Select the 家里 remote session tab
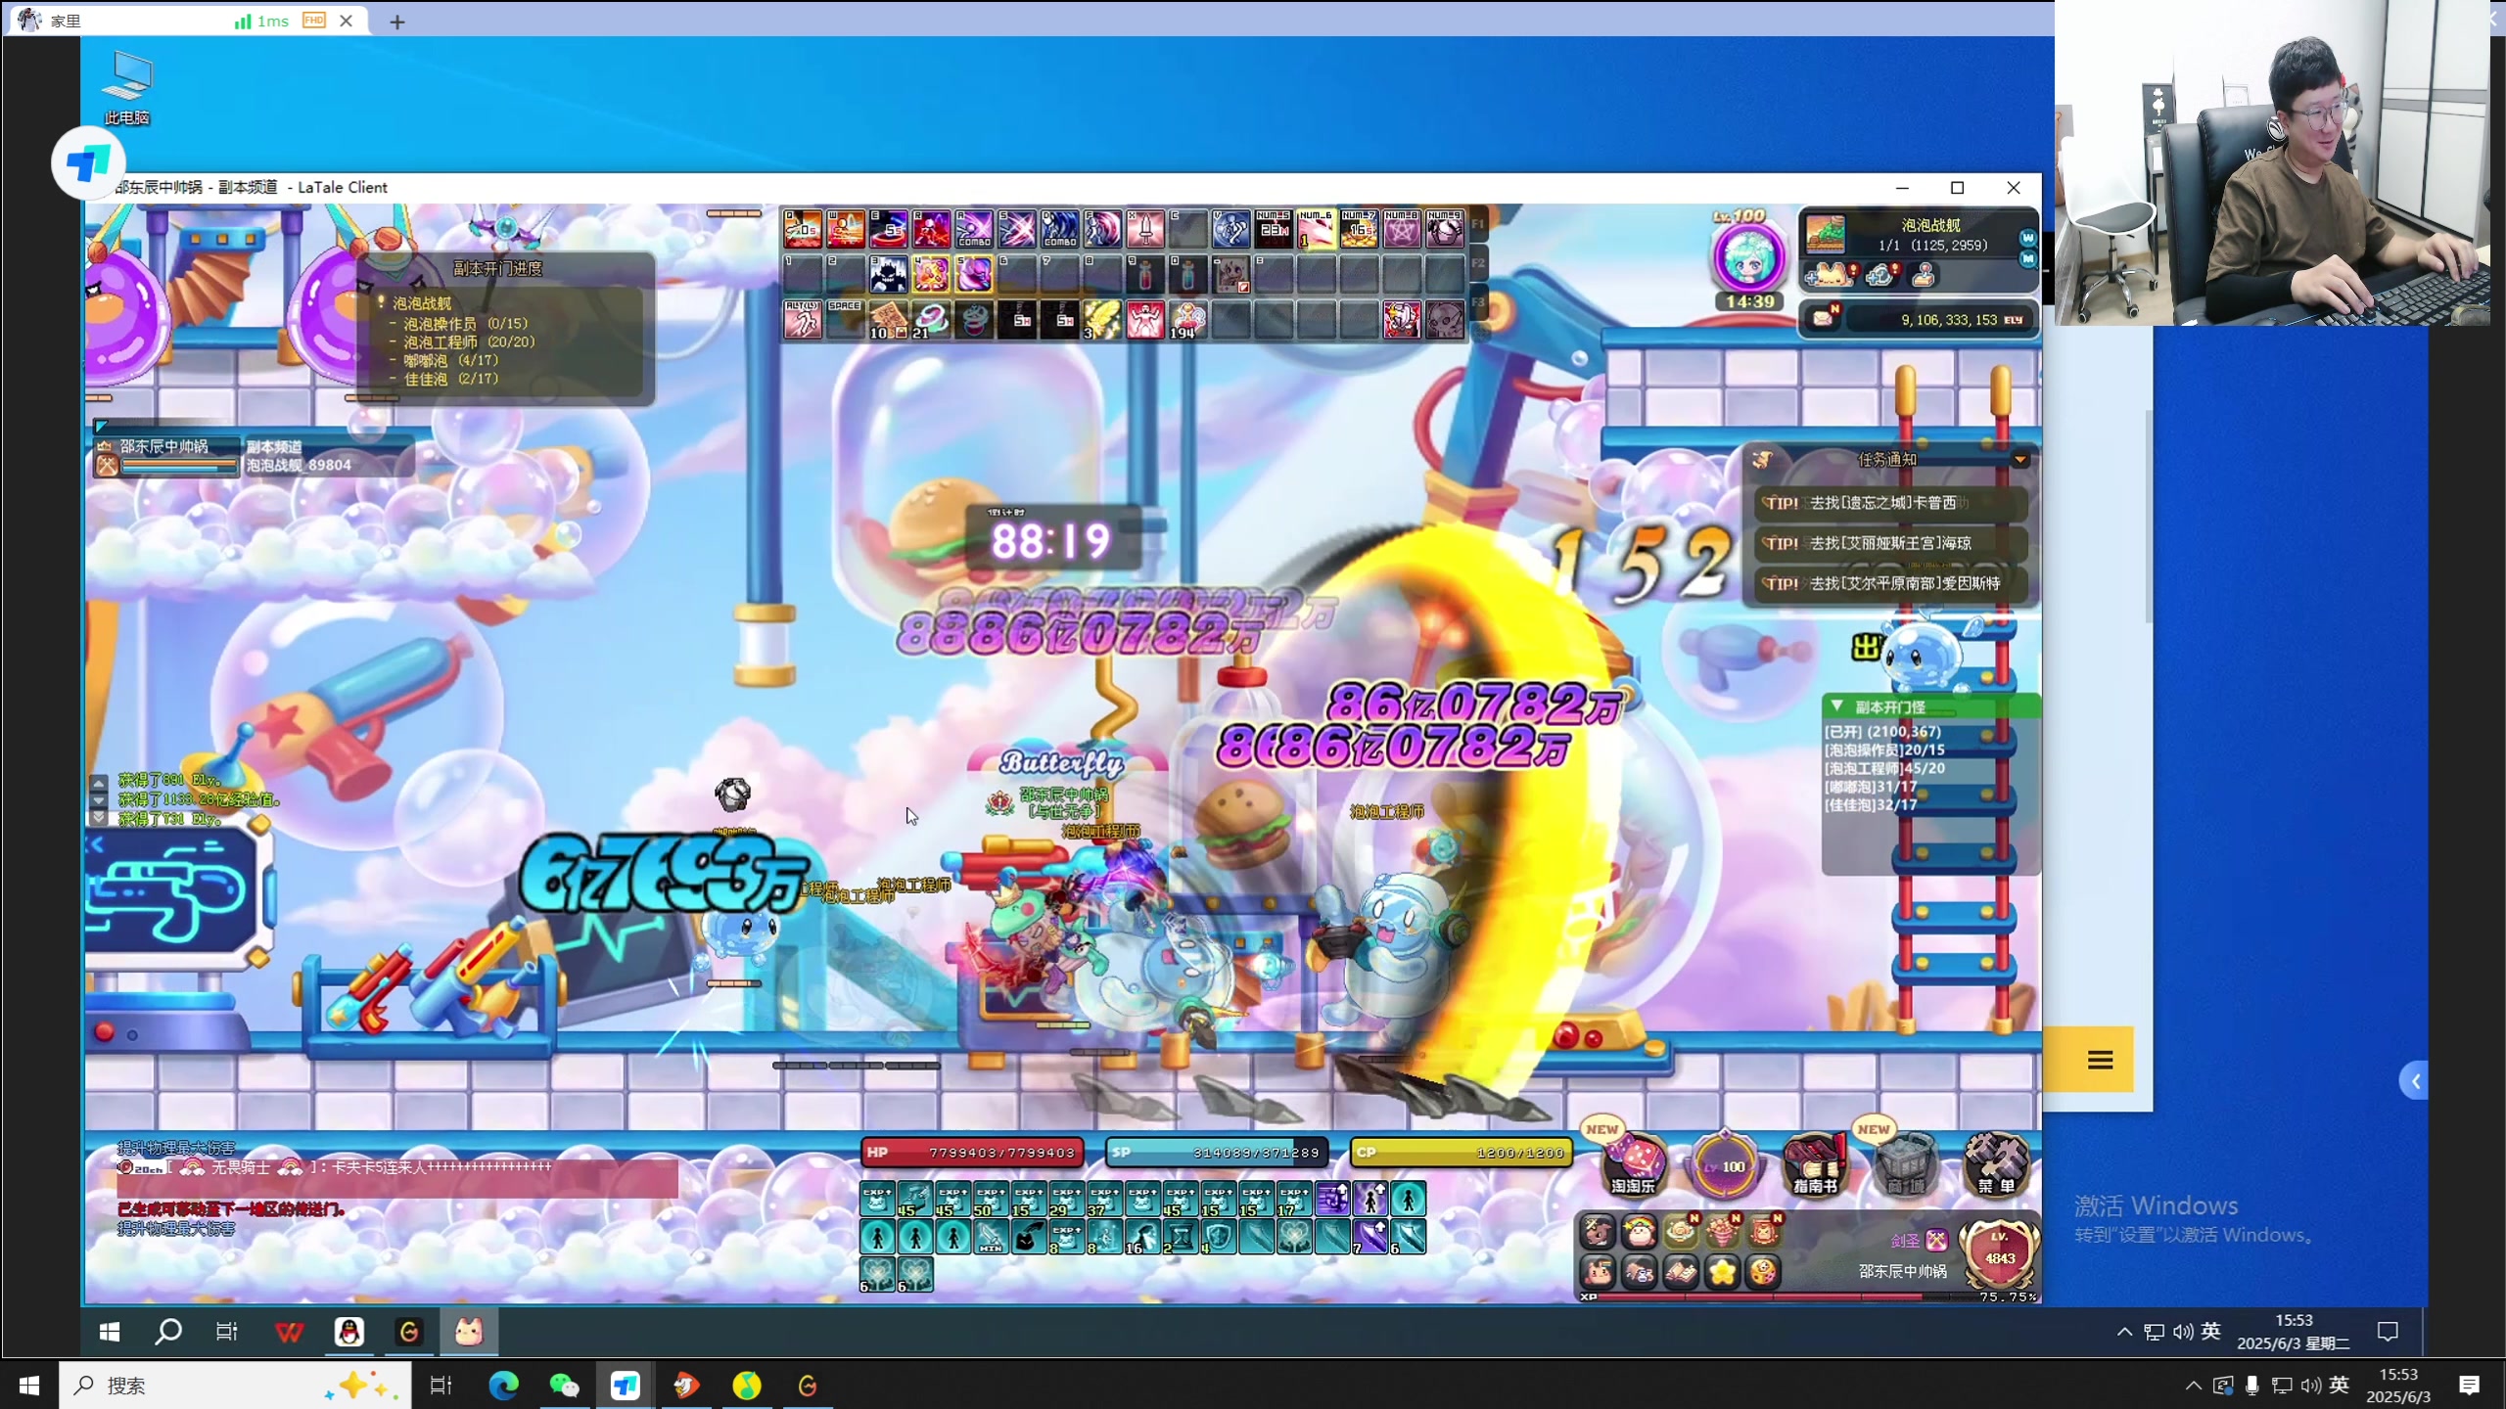 (x=186, y=21)
